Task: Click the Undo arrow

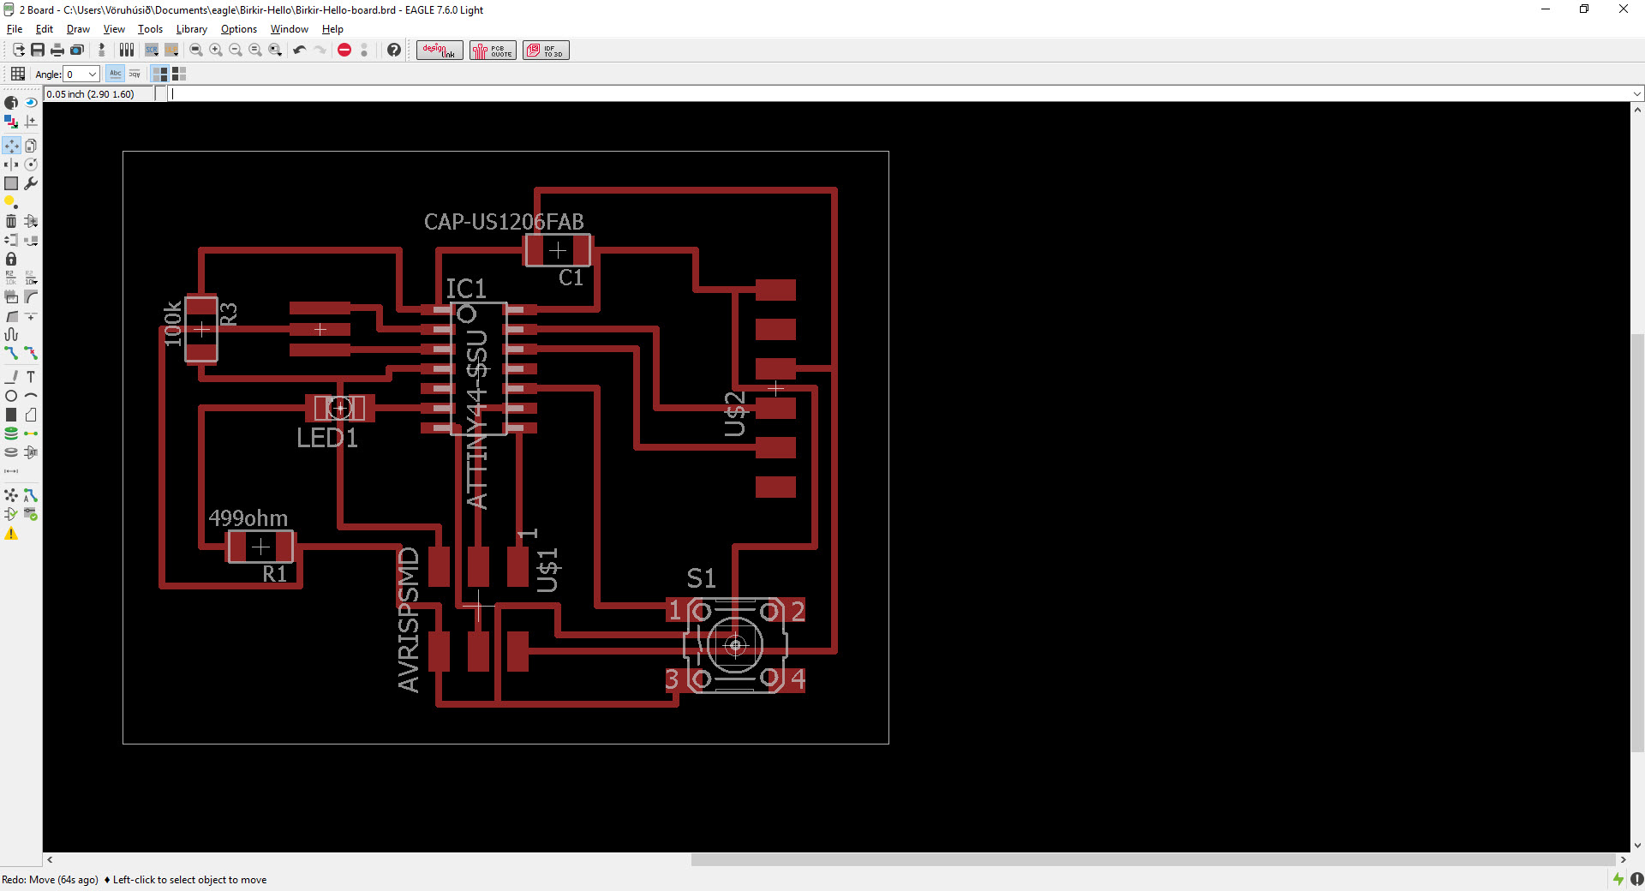Action: pyautogui.click(x=300, y=50)
